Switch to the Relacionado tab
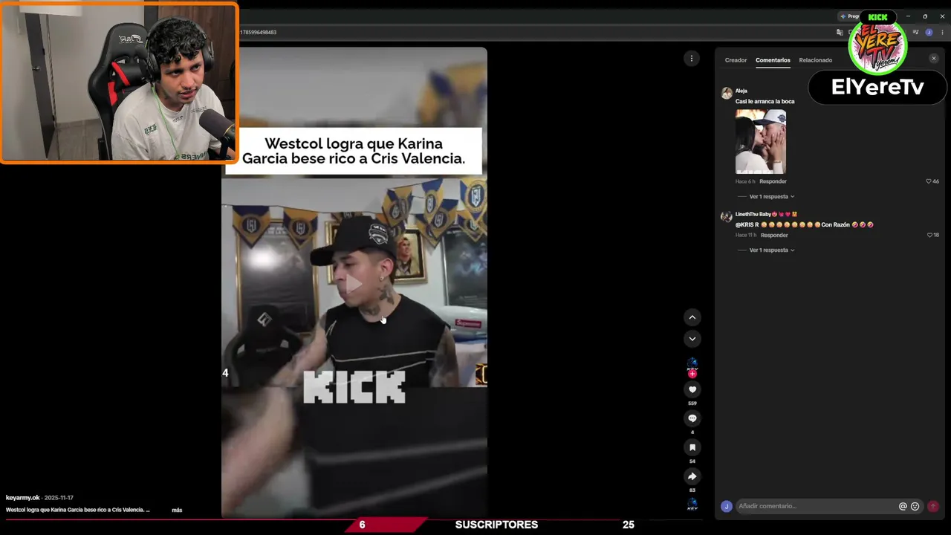 815,60
